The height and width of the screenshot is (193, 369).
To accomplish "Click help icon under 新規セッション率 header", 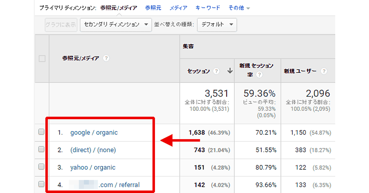I will [259, 75].
